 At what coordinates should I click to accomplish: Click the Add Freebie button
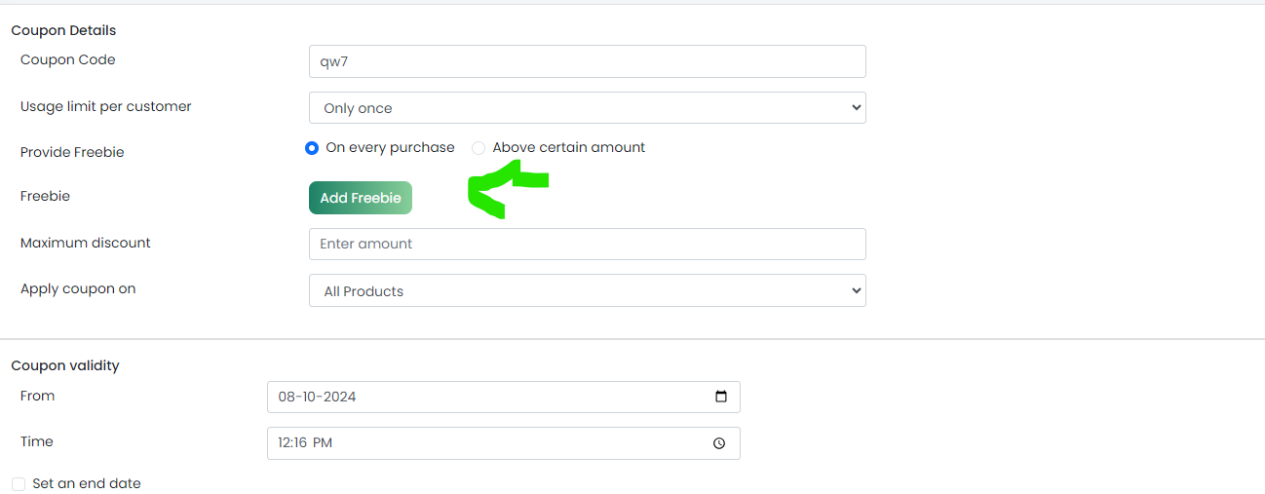point(361,198)
